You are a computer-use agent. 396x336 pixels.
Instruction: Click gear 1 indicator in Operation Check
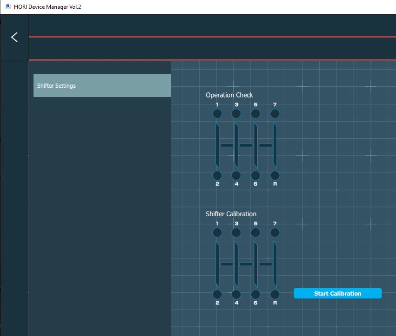click(217, 114)
